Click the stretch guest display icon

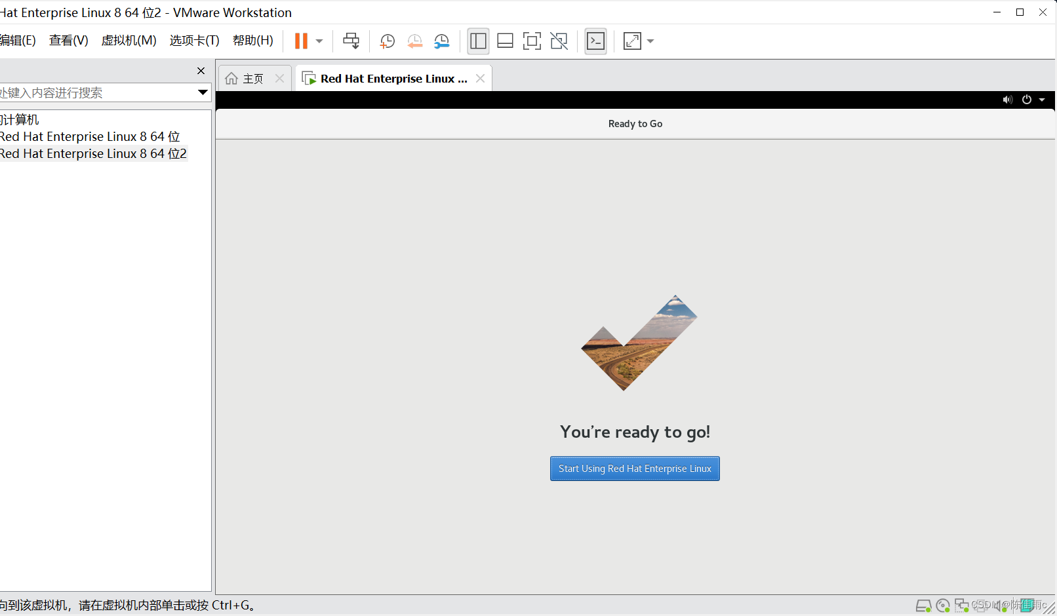coord(632,41)
